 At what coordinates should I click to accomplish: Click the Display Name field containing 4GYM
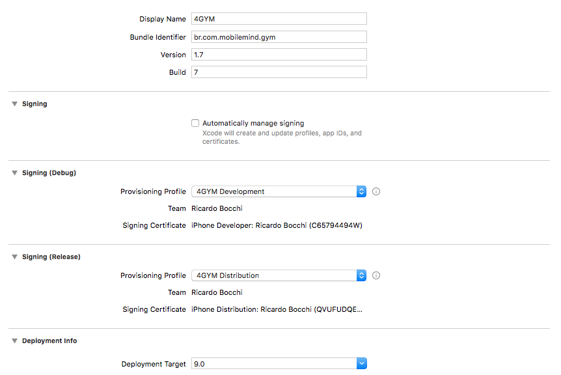coord(279,19)
